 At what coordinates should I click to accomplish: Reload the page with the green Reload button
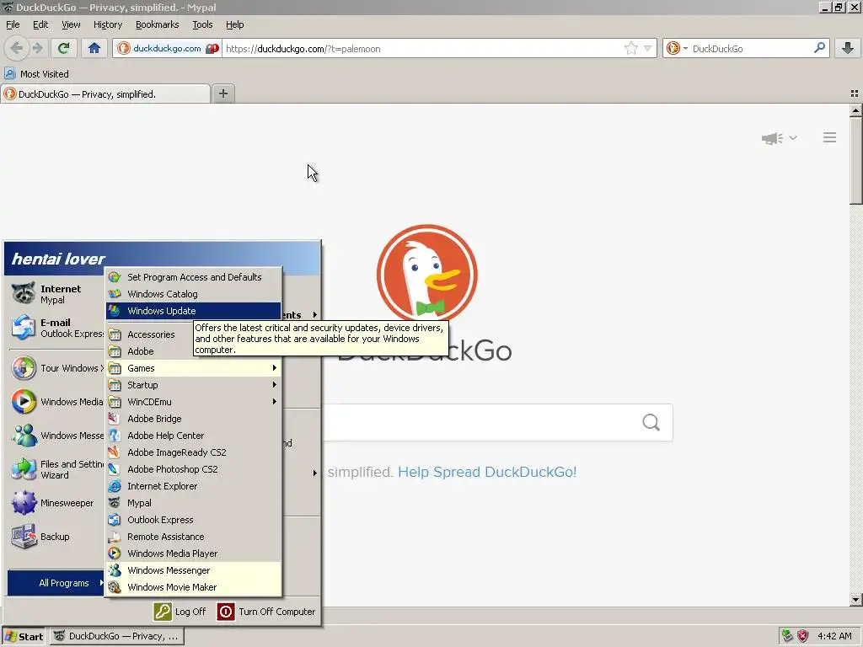pyautogui.click(x=63, y=48)
